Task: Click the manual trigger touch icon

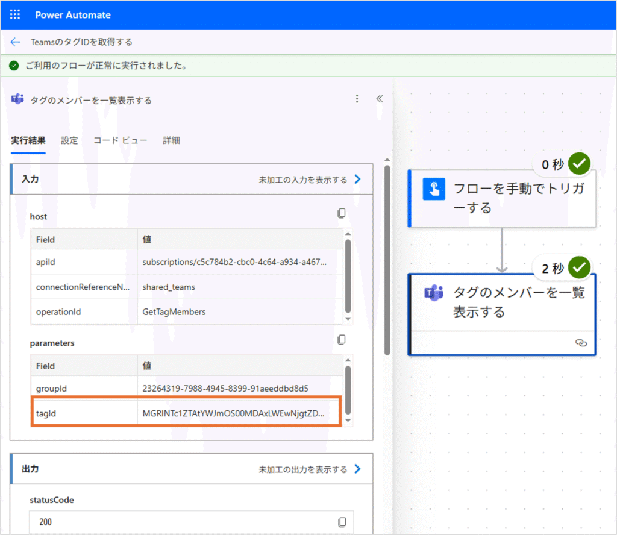Action: [x=434, y=189]
